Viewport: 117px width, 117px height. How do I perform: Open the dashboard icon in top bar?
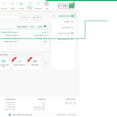pos(38,4)
